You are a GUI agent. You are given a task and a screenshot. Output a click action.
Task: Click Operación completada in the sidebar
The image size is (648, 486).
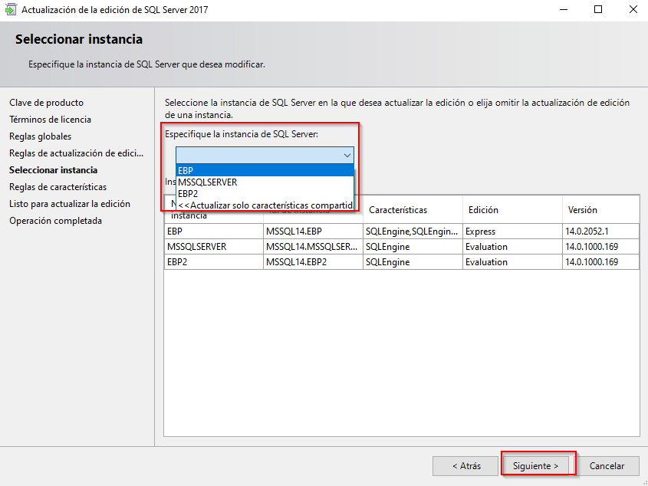[55, 221]
